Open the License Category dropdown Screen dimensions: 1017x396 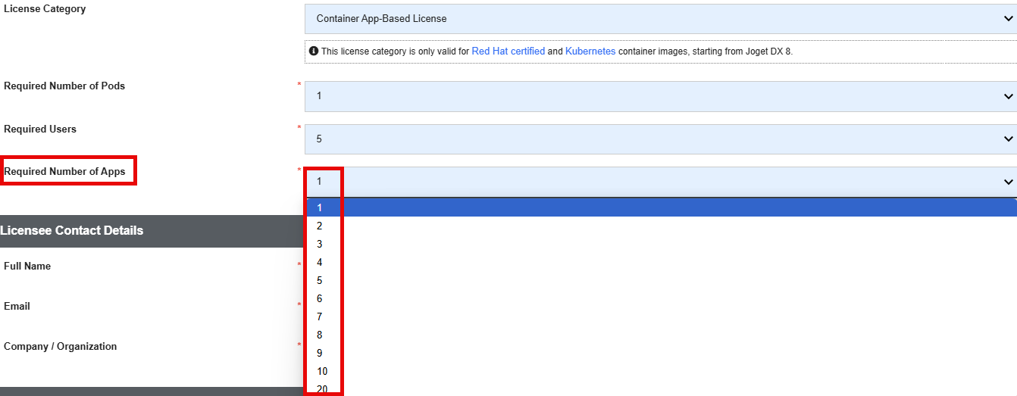[661, 19]
